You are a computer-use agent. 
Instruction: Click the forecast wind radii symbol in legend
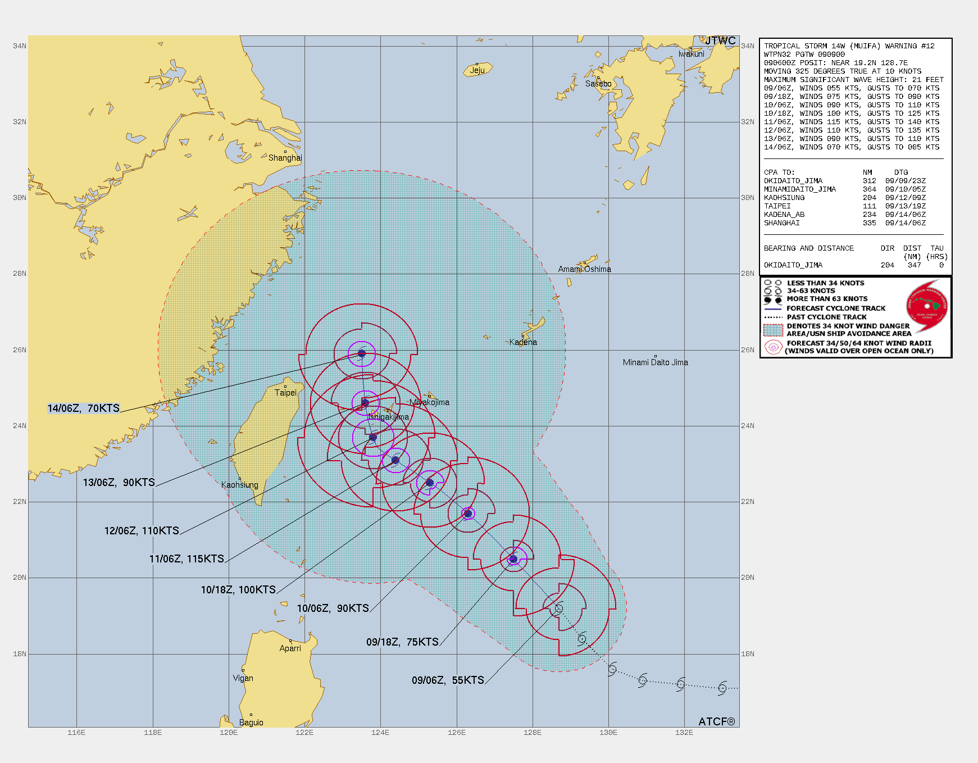click(774, 347)
